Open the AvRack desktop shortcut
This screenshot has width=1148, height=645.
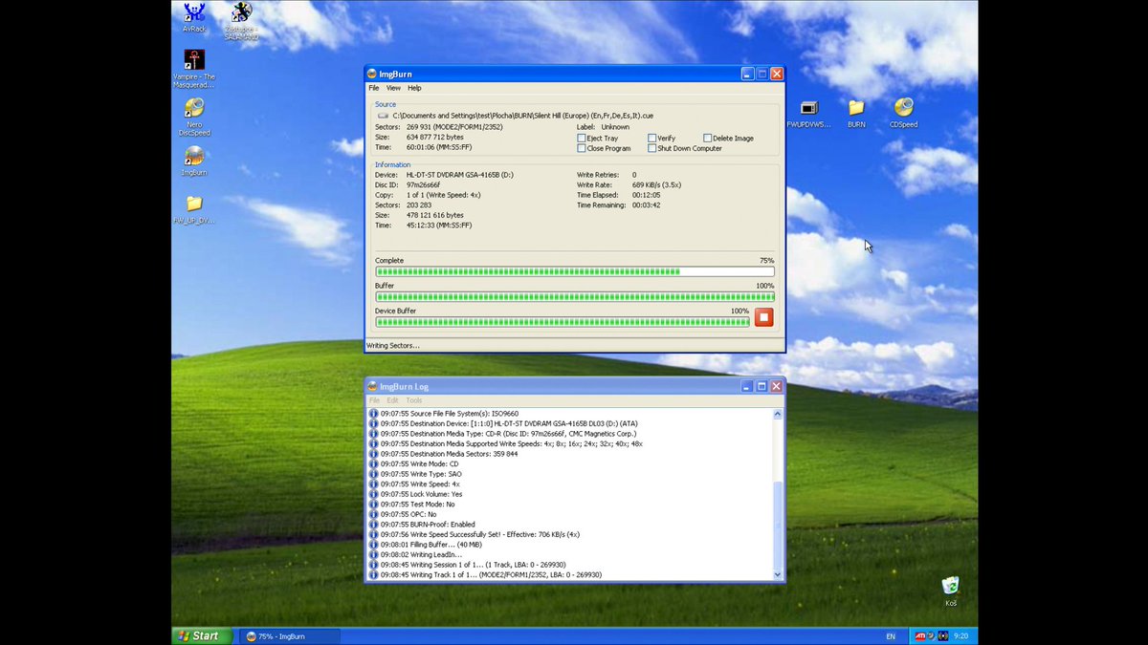click(x=194, y=18)
